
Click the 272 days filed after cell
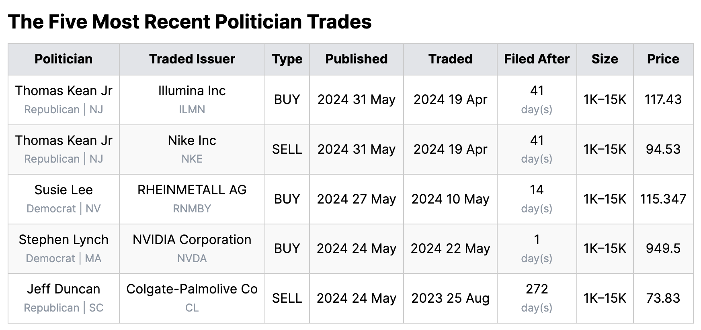click(x=537, y=298)
